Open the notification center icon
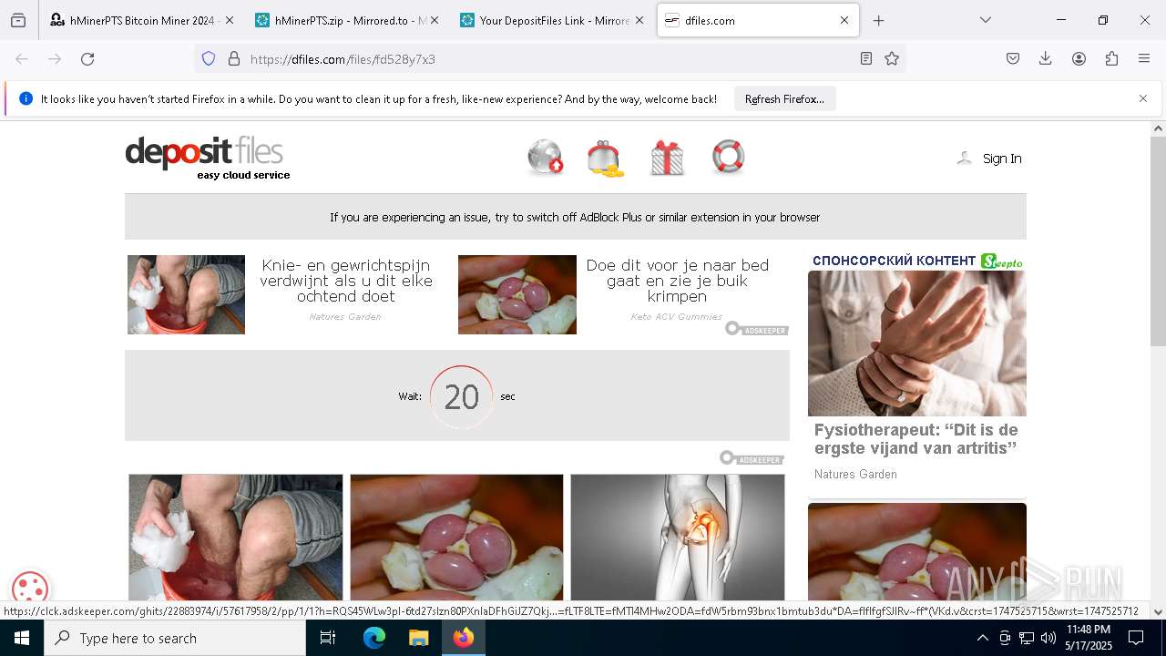 click(x=1136, y=638)
